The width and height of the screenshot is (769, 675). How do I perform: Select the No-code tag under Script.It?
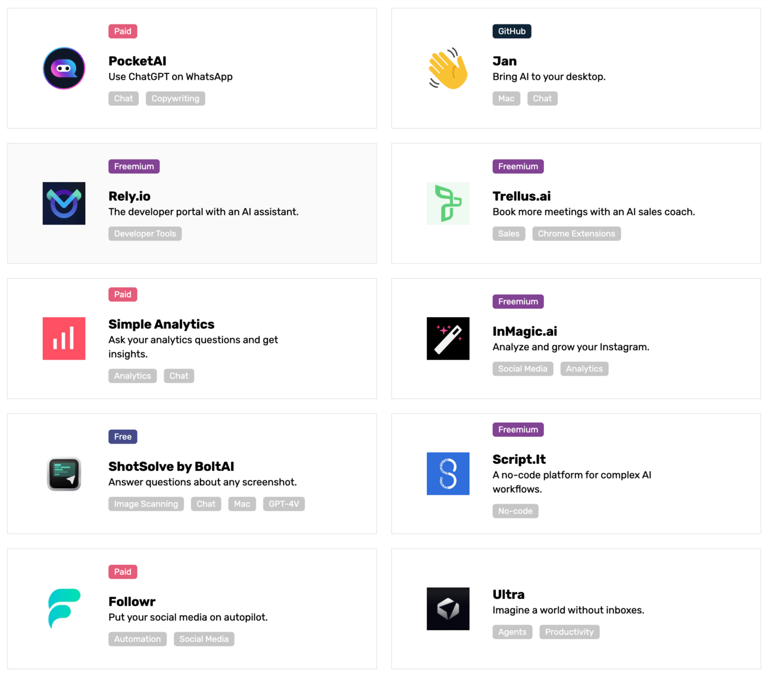click(515, 511)
